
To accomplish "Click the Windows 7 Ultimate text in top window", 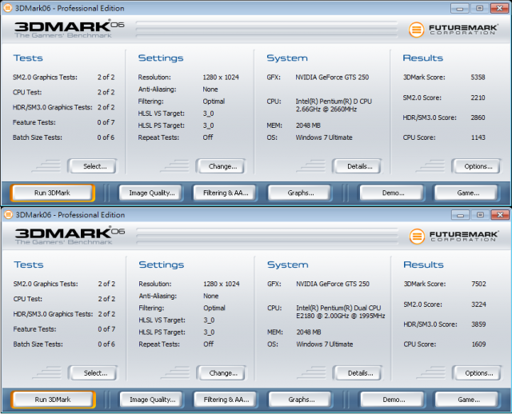I will tap(324, 137).
